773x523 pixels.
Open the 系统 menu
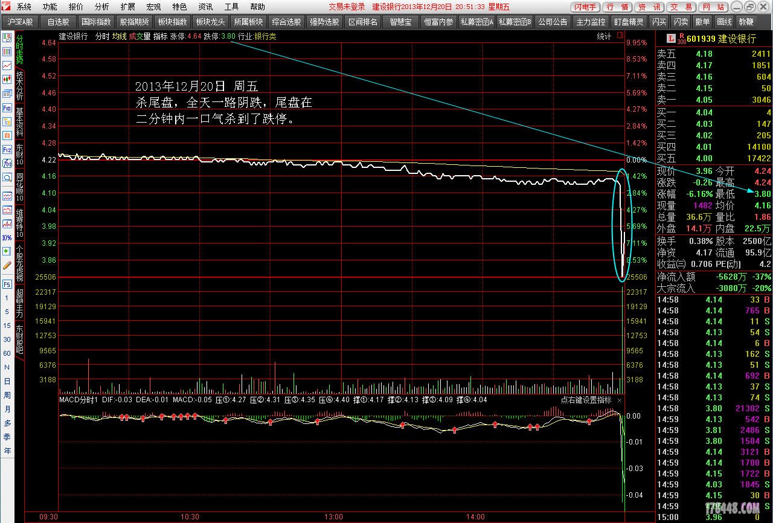(x=24, y=7)
